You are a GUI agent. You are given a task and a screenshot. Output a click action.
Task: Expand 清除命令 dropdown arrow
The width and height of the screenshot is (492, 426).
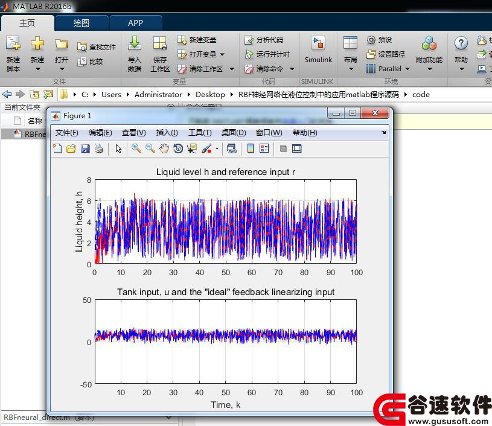coord(292,69)
